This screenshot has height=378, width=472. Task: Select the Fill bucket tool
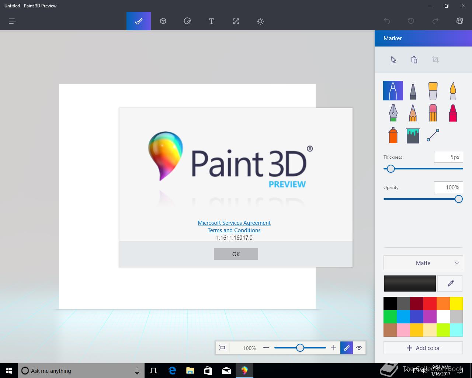point(413,135)
